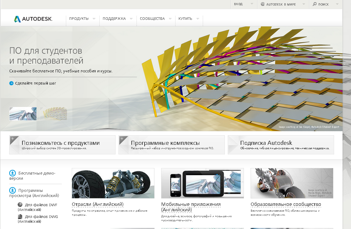Screen dimensions: 351x229
Task: Expand the Сообщества menu arrow
Action: 170,18
